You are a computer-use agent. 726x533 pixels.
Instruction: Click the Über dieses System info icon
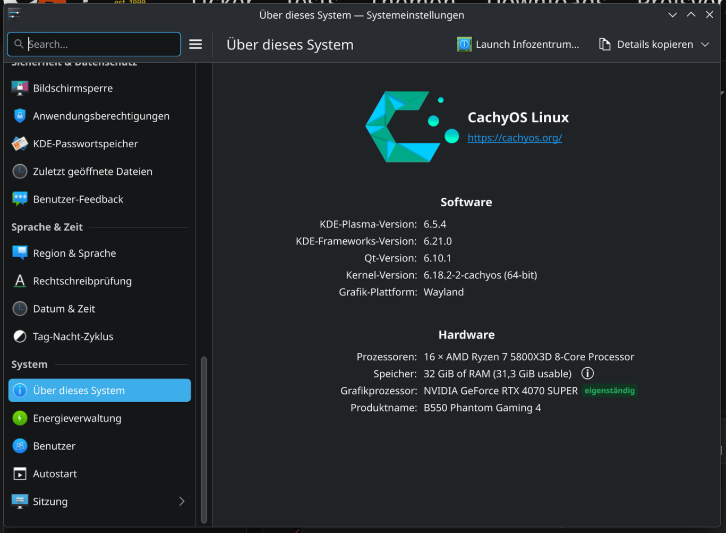(20, 391)
